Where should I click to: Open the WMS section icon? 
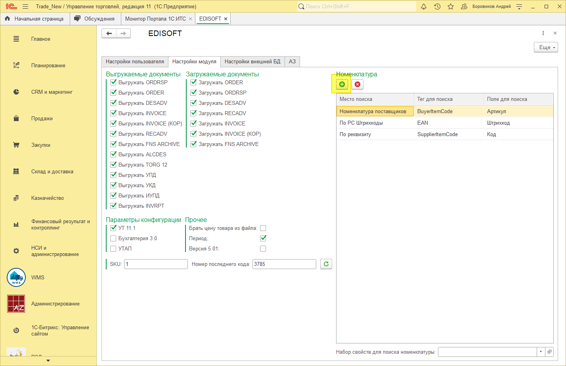16,277
